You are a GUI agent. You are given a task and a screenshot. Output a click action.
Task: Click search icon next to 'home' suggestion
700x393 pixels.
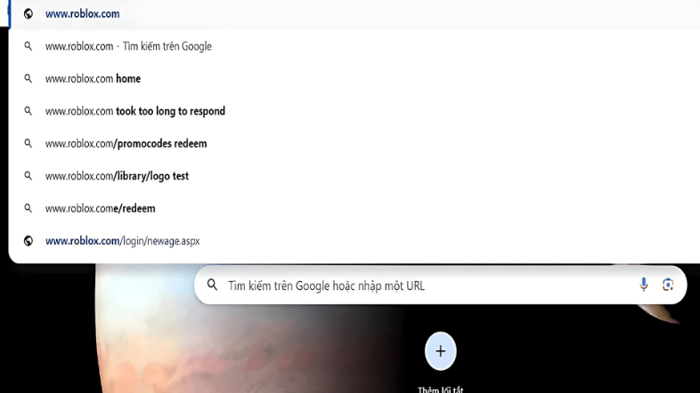(28, 79)
